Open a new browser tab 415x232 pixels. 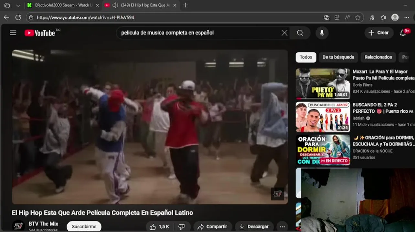click(186, 5)
